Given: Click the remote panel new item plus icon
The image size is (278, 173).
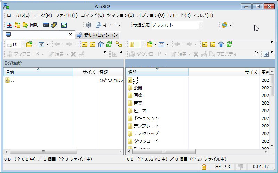Looking at the screenshot, I should tap(266, 54).
